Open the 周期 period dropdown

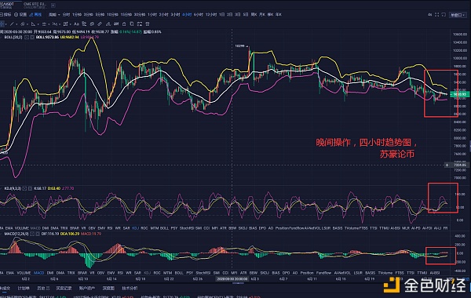[x=54, y=14]
